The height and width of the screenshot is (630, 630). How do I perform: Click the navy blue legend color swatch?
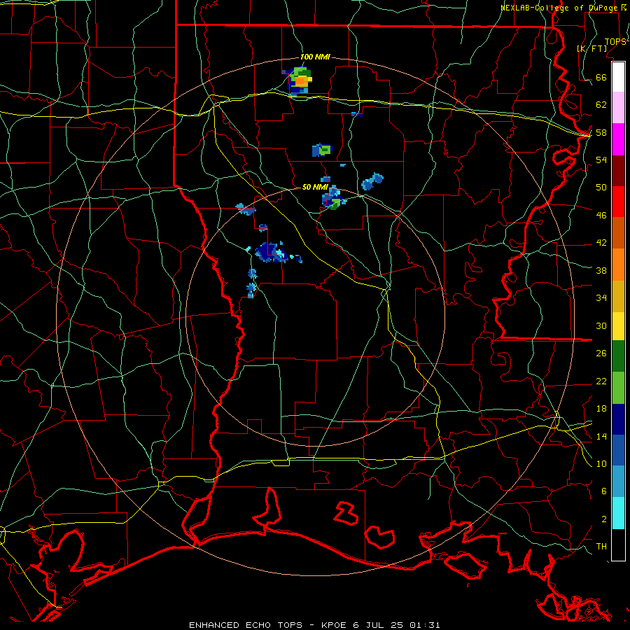[618, 419]
